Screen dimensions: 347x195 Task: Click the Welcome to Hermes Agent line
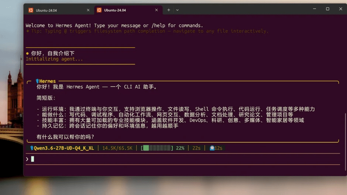114,25
